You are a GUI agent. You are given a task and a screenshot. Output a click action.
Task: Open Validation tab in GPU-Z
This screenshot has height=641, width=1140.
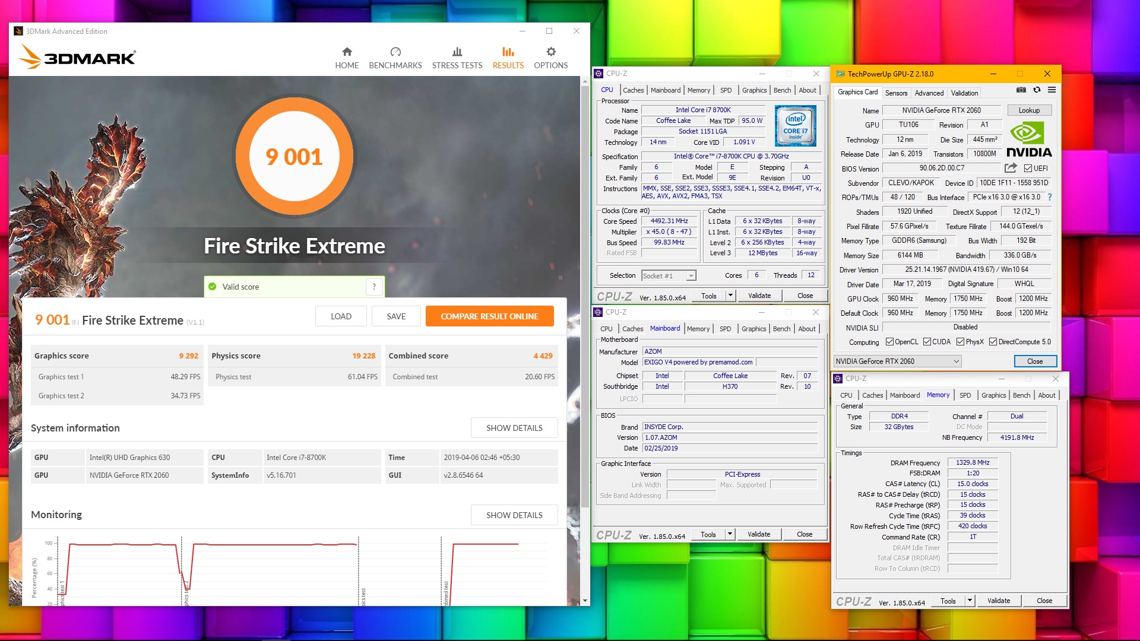[x=964, y=93]
